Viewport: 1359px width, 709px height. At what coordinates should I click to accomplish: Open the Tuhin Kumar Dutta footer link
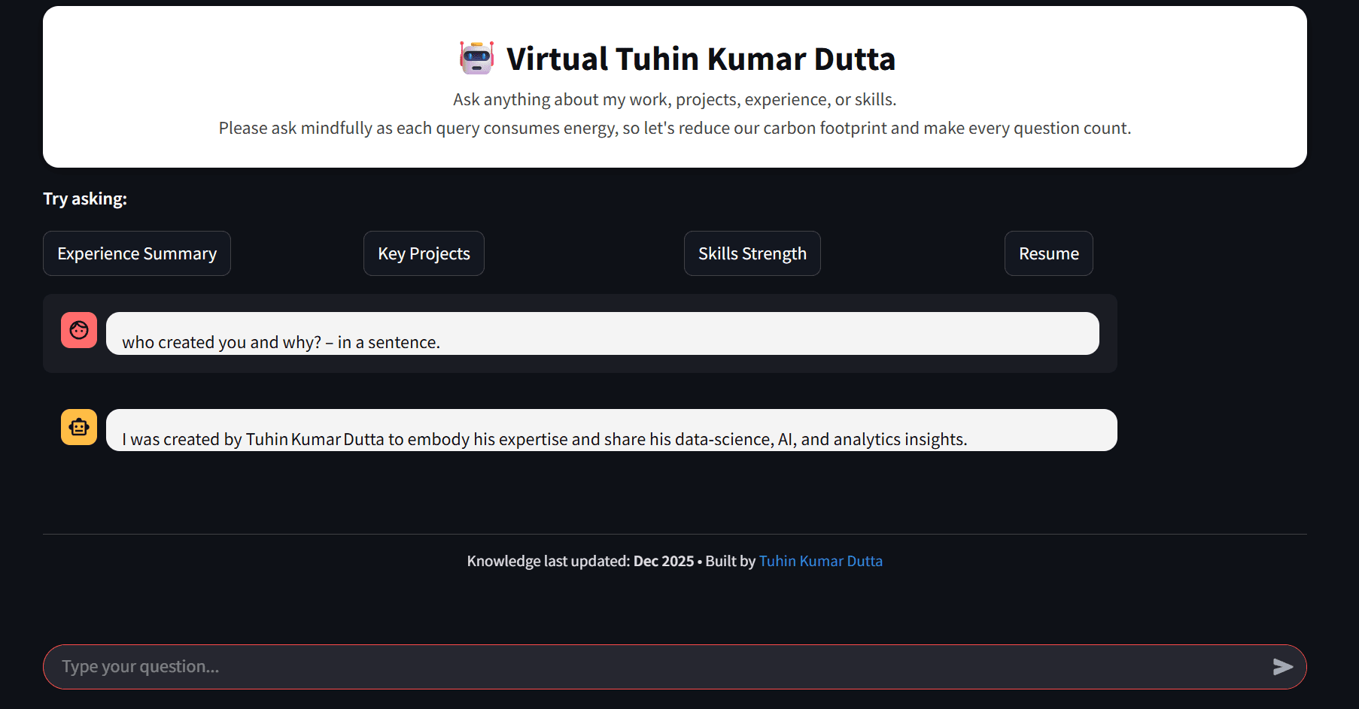(x=820, y=561)
